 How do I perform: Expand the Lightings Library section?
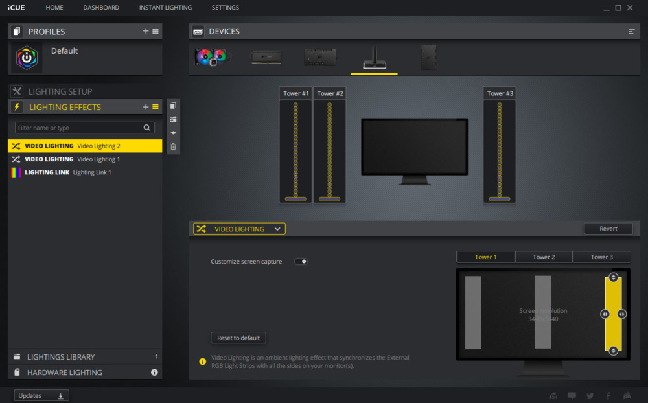click(x=85, y=357)
